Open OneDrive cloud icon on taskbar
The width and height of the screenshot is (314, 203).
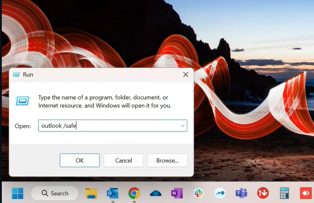156,193
